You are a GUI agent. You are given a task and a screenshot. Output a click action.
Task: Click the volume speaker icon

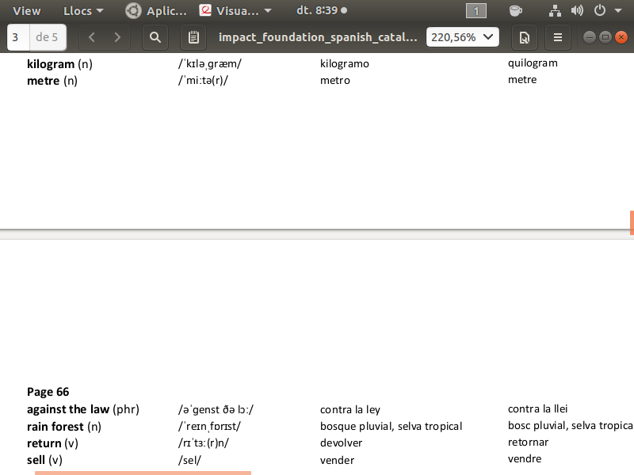point(577,11)
